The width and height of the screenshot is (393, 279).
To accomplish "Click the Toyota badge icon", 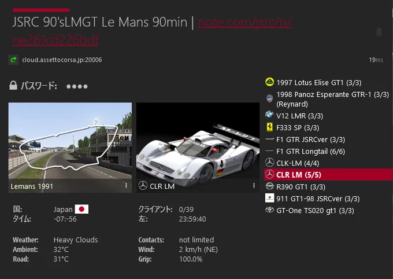I will click(x=270, y=210).
